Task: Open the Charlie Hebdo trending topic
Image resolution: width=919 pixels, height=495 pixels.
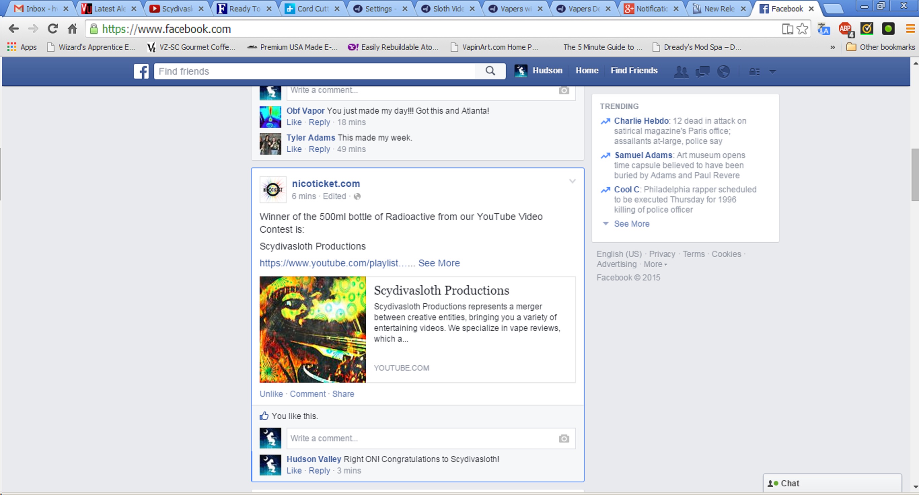Action: [641, 121]
